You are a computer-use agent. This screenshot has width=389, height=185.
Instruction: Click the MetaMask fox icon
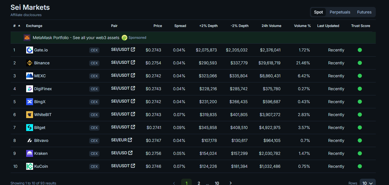[x=27, y=38]
